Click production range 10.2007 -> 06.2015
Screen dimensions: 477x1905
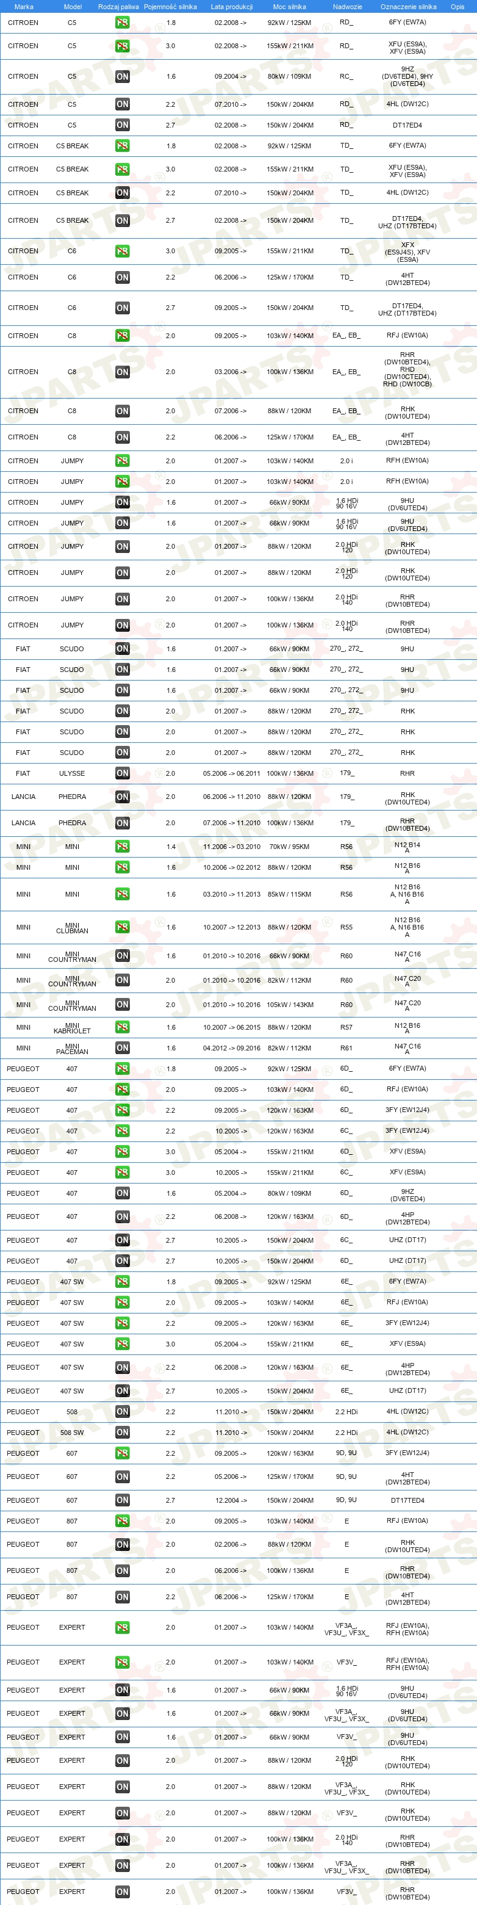[x=231, y=1027]
